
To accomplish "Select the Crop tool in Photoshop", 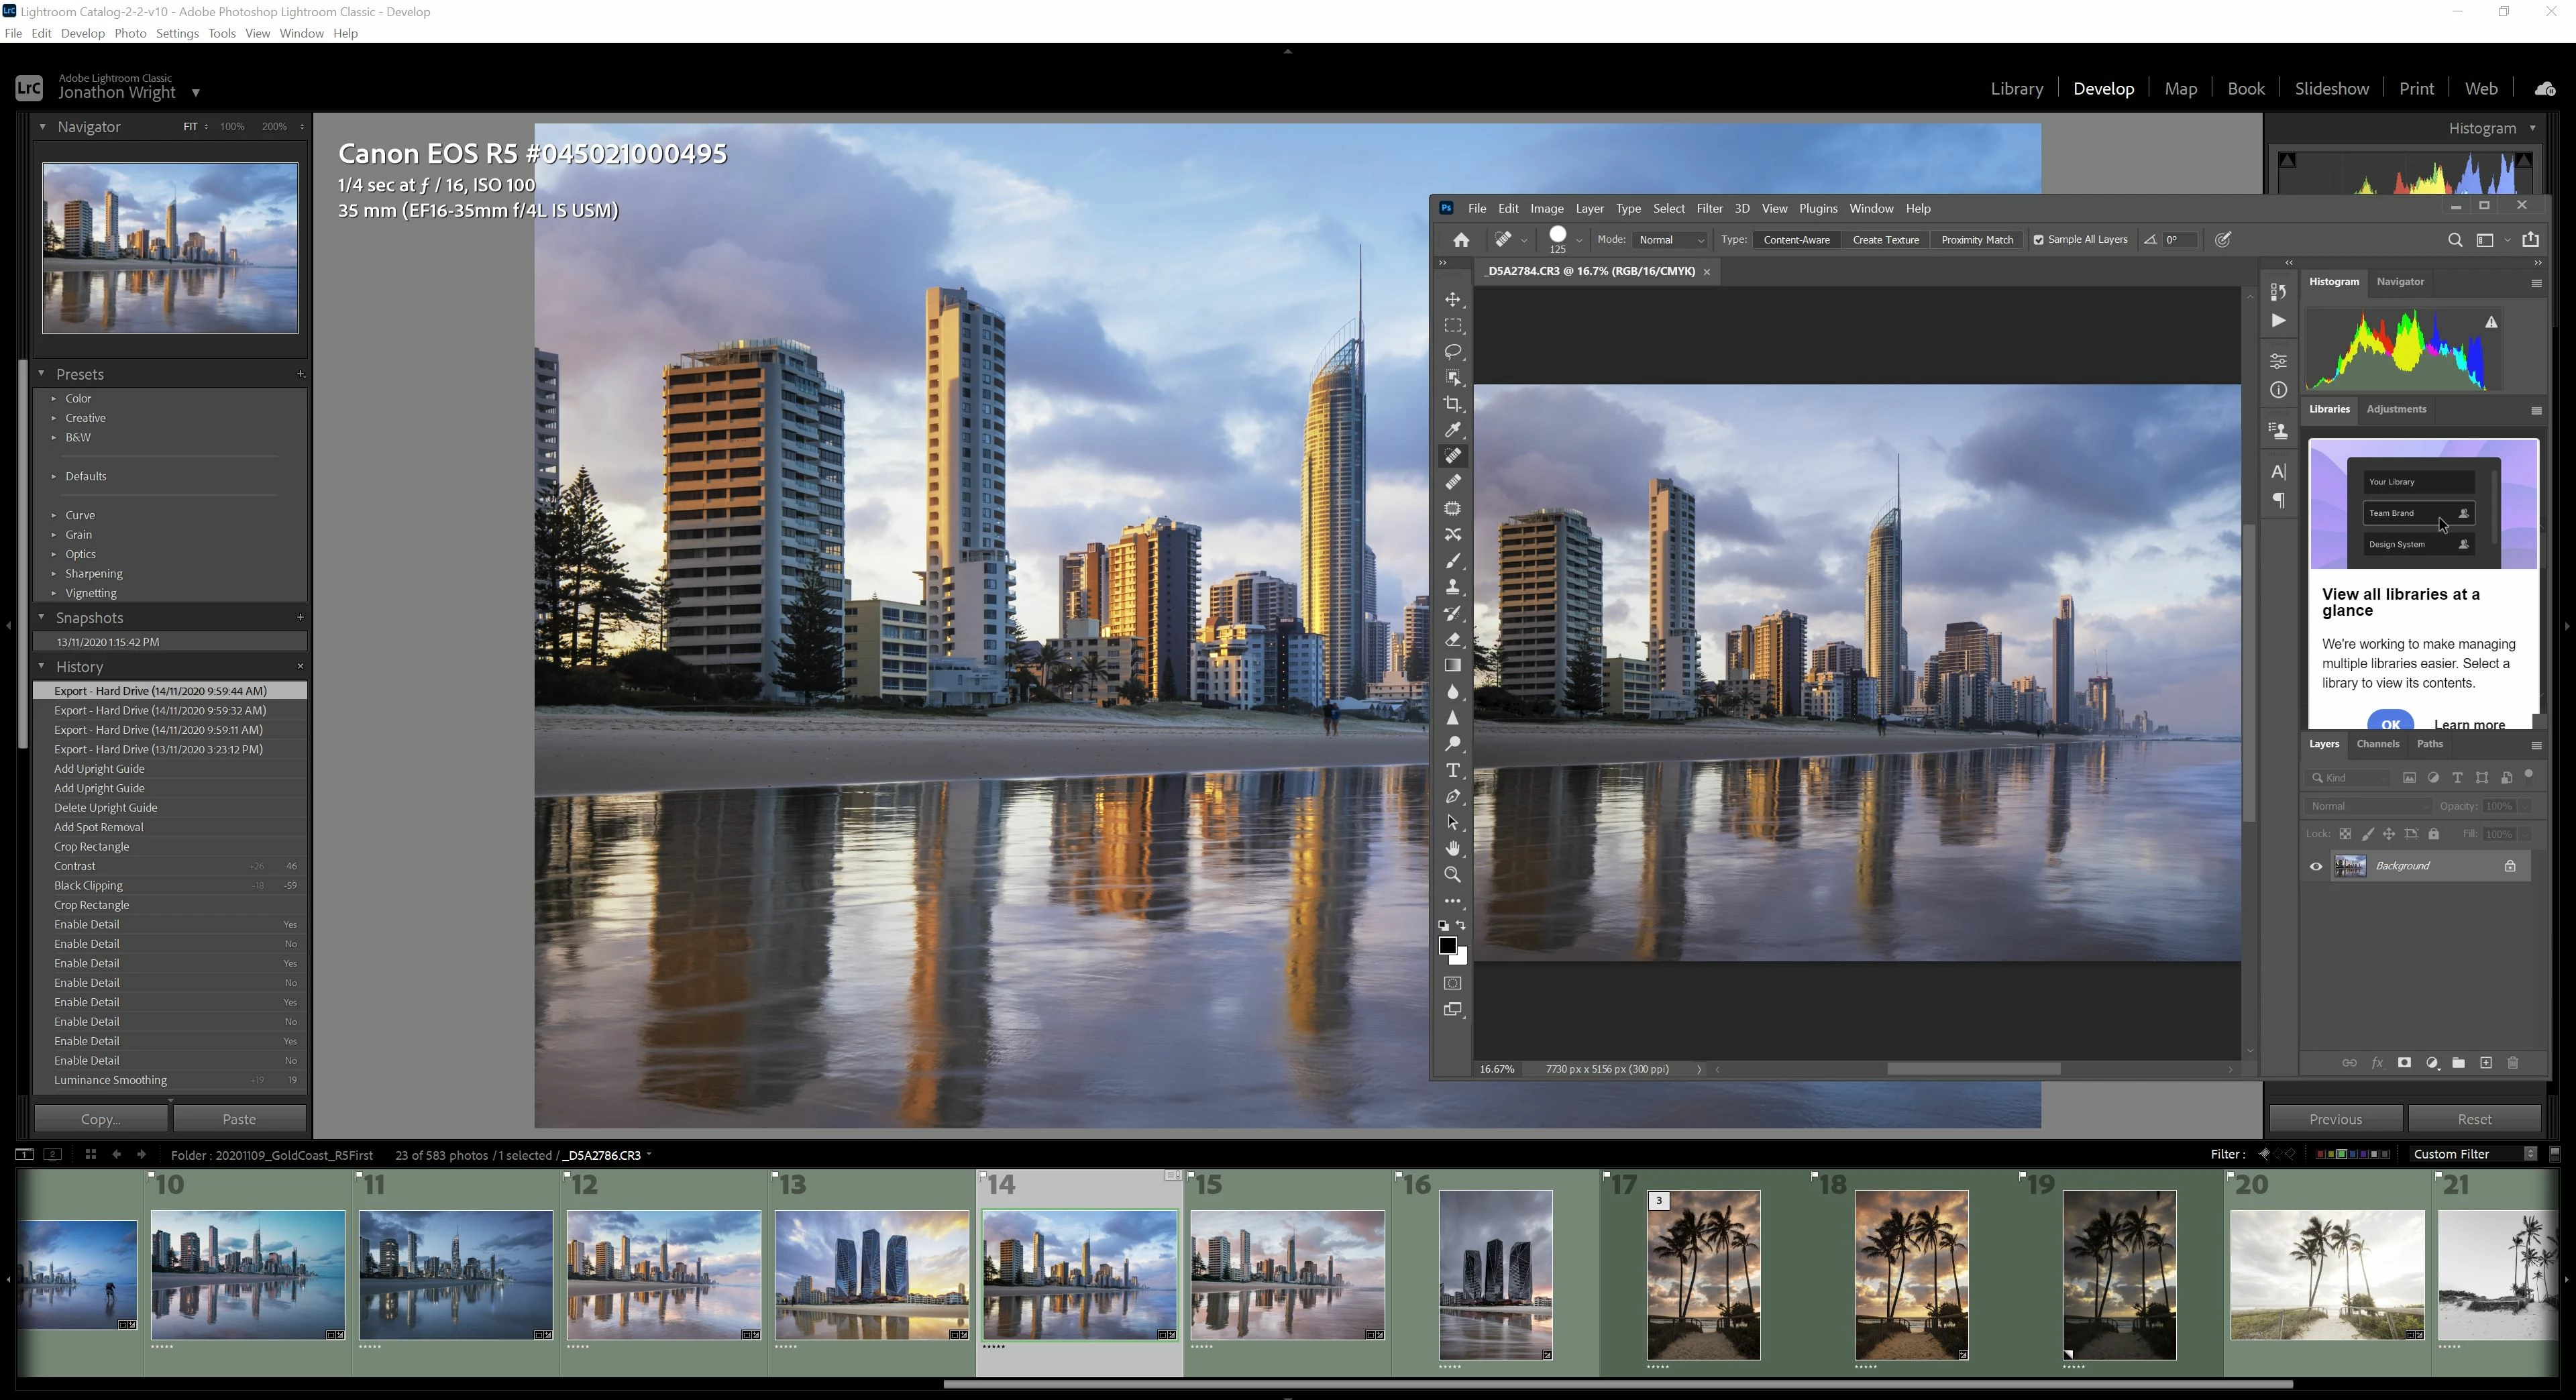I will click(1453, 404).
